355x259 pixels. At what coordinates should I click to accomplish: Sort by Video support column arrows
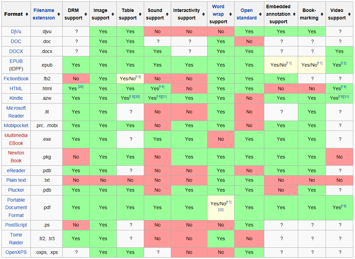pos(349,14)
